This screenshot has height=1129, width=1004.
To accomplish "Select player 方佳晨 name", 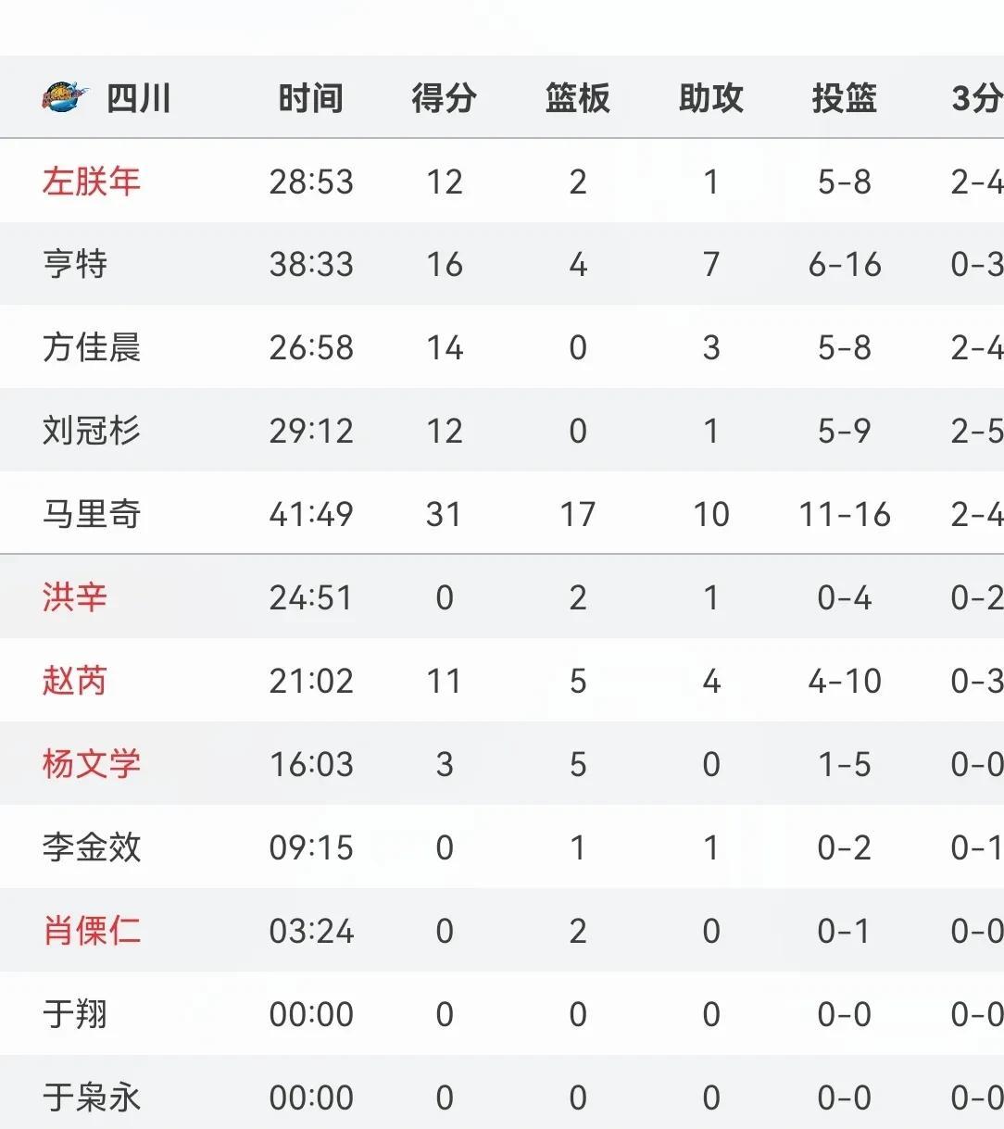I will pos(91,347).
